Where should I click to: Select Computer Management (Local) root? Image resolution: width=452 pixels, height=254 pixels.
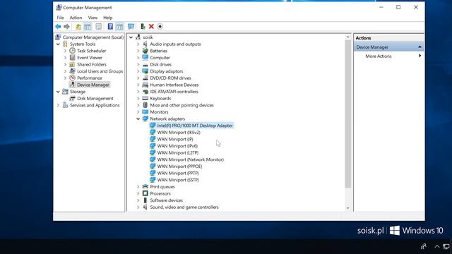pos(93,37)
